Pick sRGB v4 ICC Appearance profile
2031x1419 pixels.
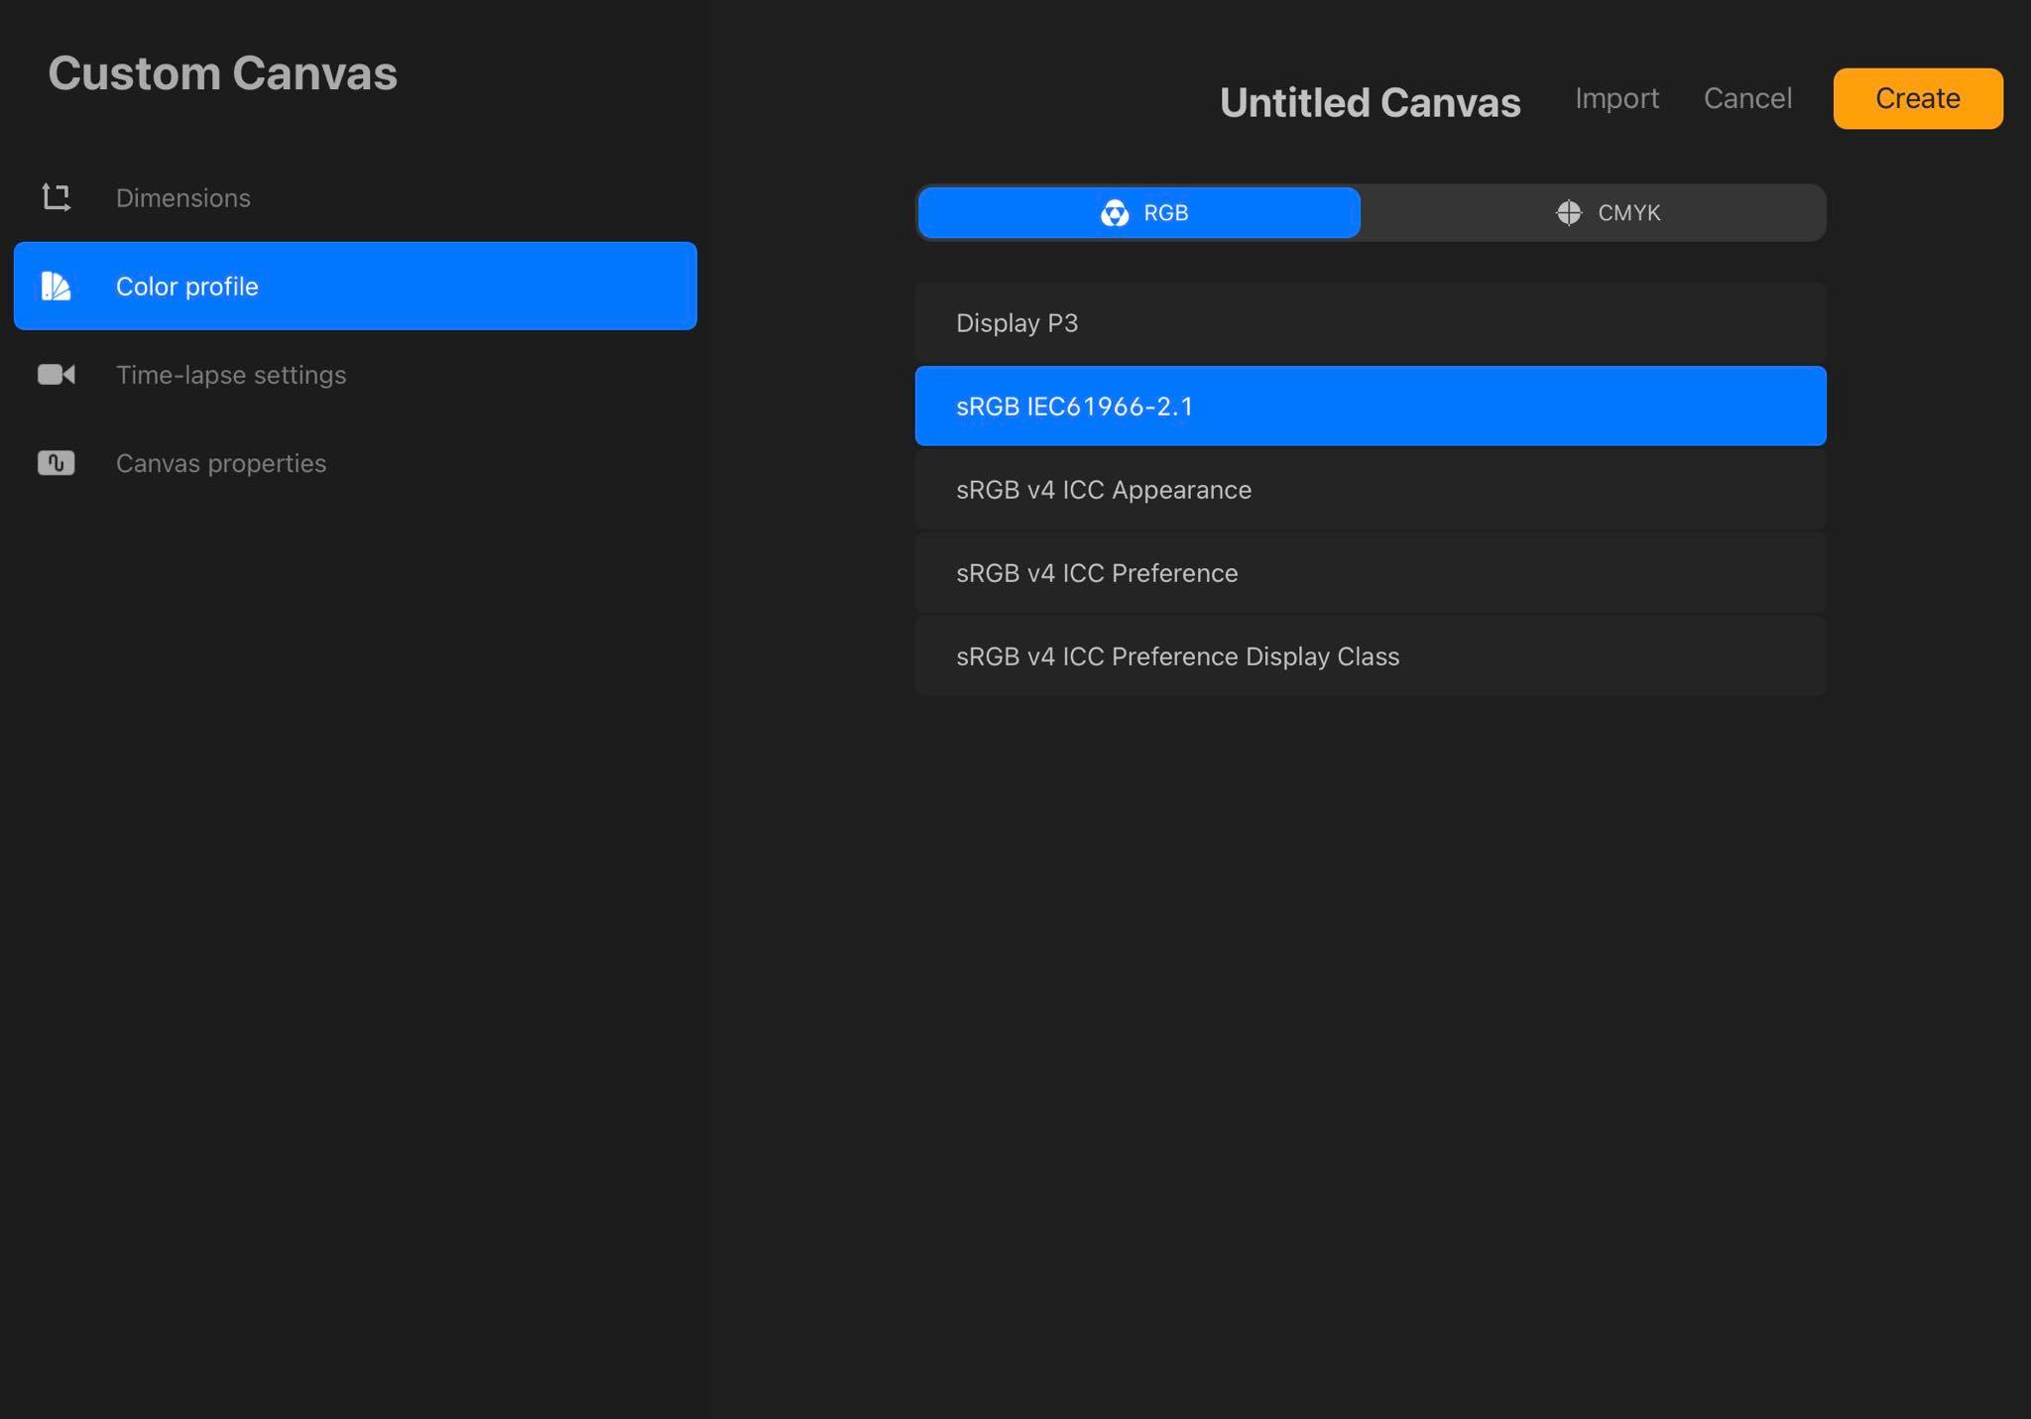click(1370, 490)
